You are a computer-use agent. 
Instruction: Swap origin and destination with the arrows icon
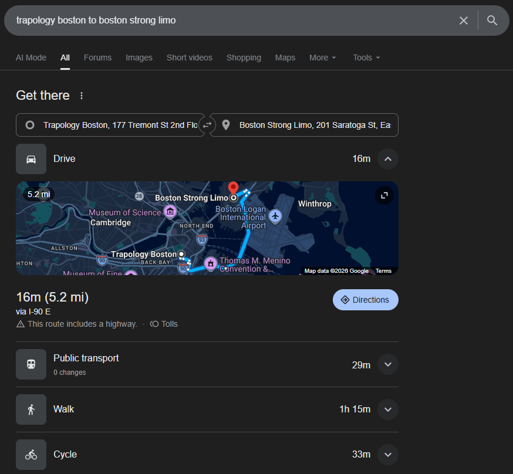(x=207, y=125)
